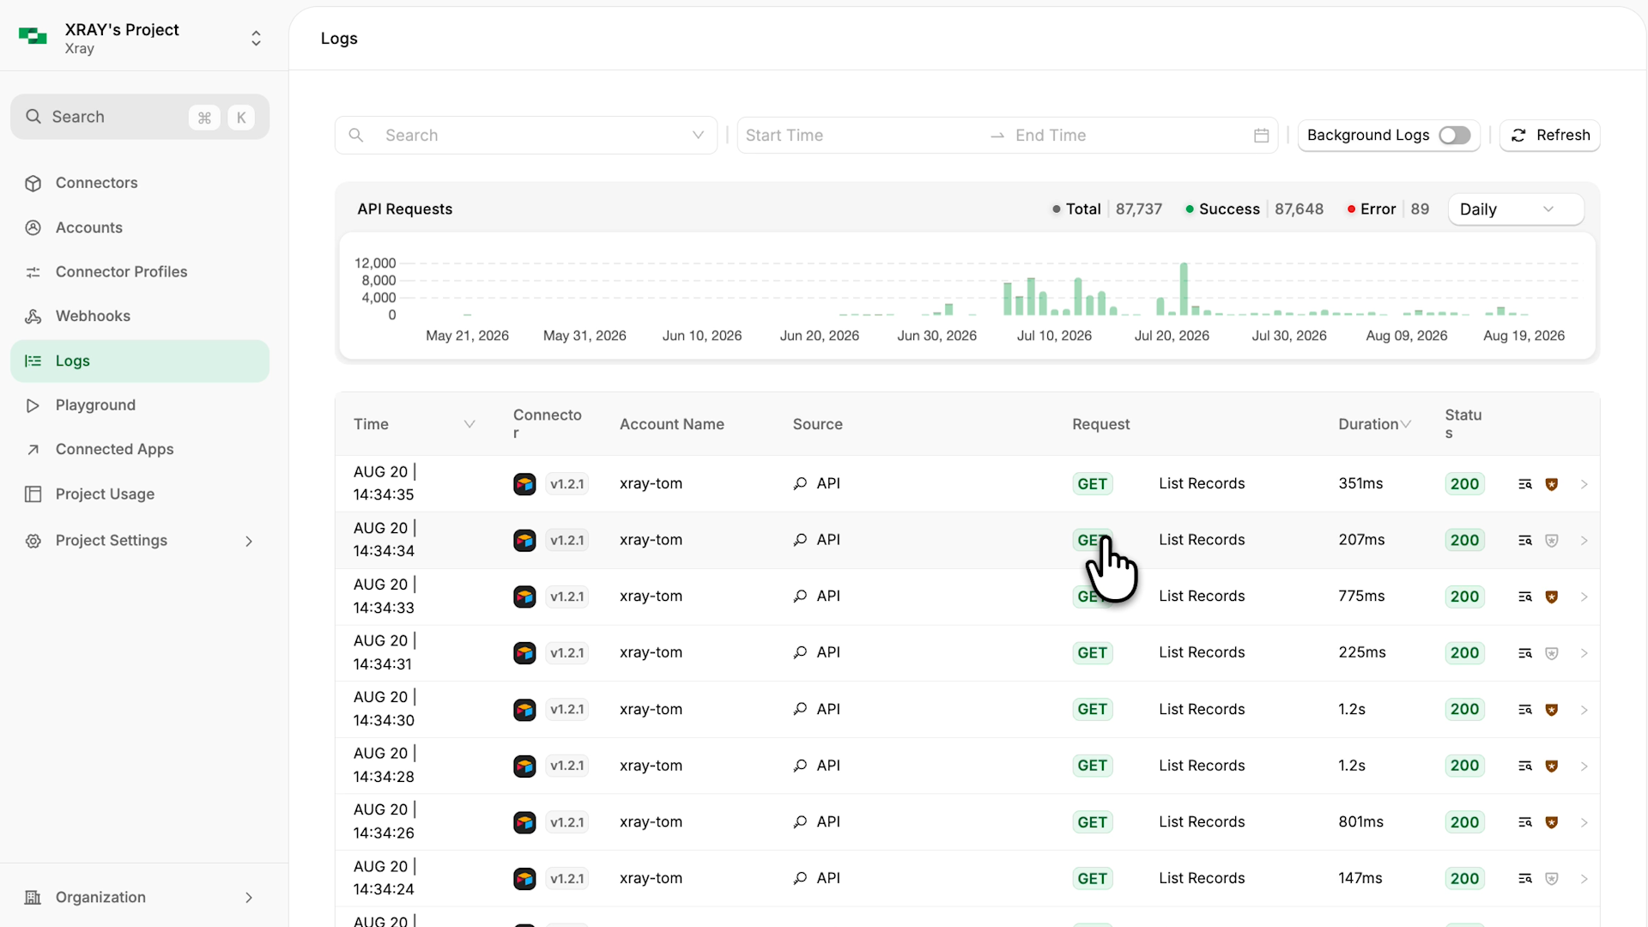Image resolution: width=1648 pixels, height=927 pixels.
Task: Click the Refresh button
Action: 1550,136
